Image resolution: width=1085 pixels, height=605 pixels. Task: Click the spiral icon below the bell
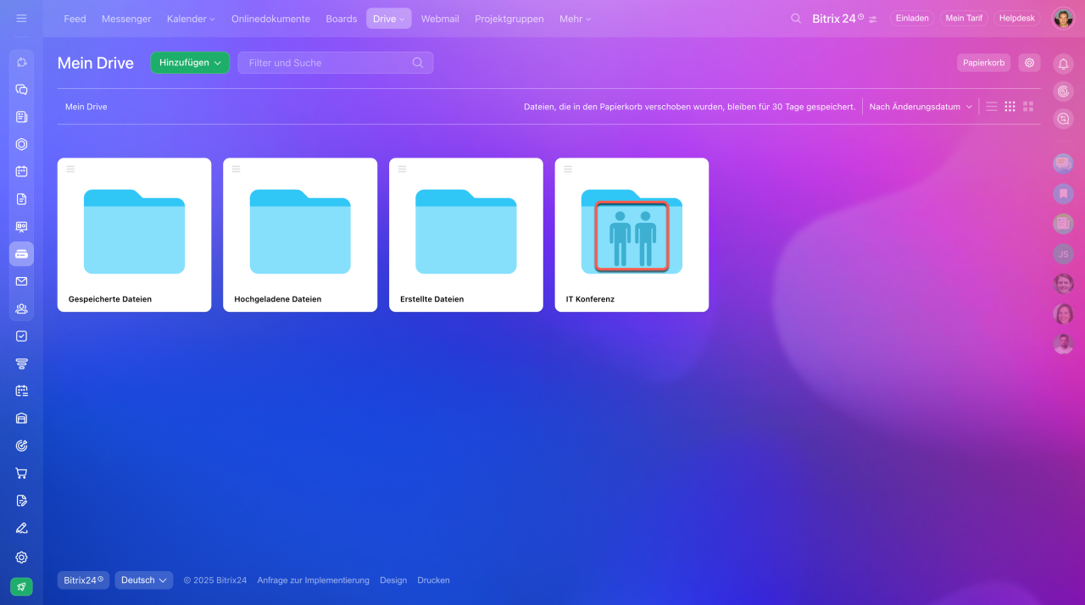[x=1063, y=91]
